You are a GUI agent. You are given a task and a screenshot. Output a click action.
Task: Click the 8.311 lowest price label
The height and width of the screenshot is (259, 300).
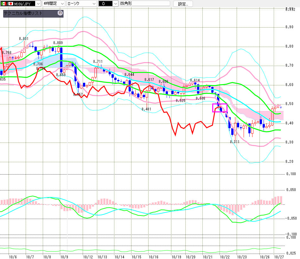click(235, 142)
